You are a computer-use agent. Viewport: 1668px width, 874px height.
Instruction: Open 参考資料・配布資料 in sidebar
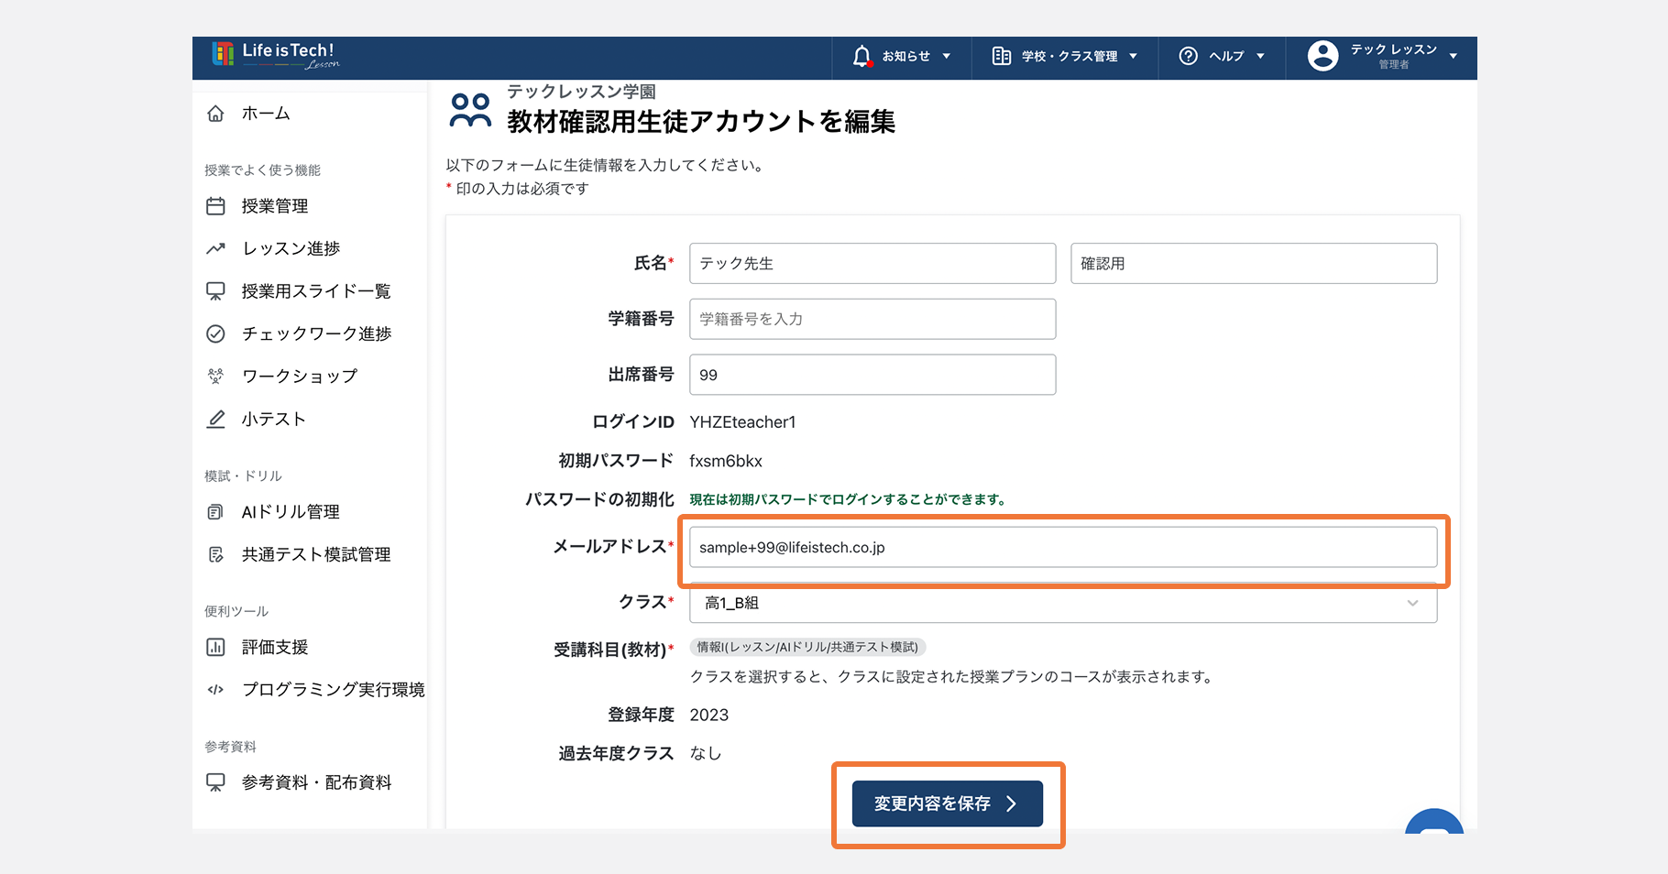(316, 782)
